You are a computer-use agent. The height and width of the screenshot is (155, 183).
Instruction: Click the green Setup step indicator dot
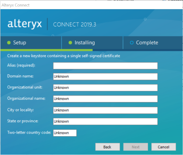9,43
